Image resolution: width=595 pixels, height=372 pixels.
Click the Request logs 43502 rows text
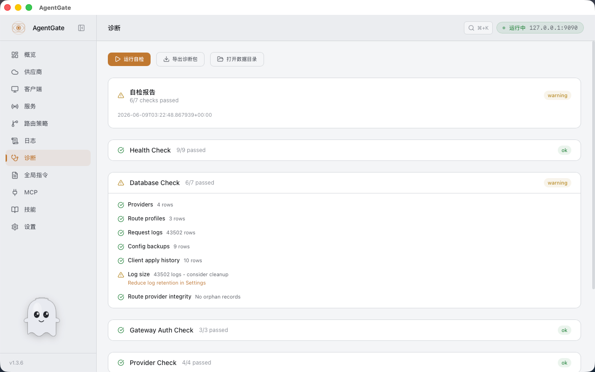coord(161,232)
